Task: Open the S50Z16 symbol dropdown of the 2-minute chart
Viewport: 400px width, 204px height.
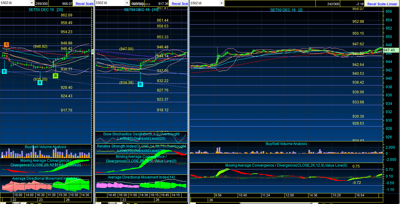Action: click(222, 3)
